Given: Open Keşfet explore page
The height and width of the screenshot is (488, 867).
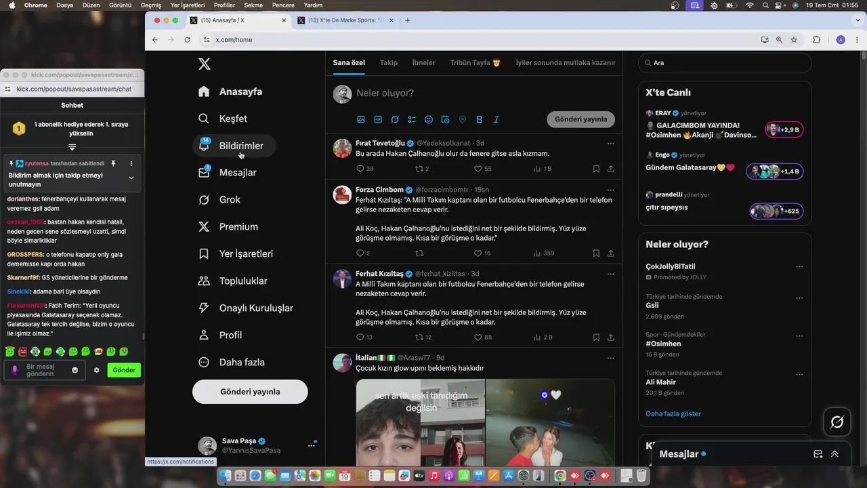Looking at the screenshot, I should pos(223,119).
